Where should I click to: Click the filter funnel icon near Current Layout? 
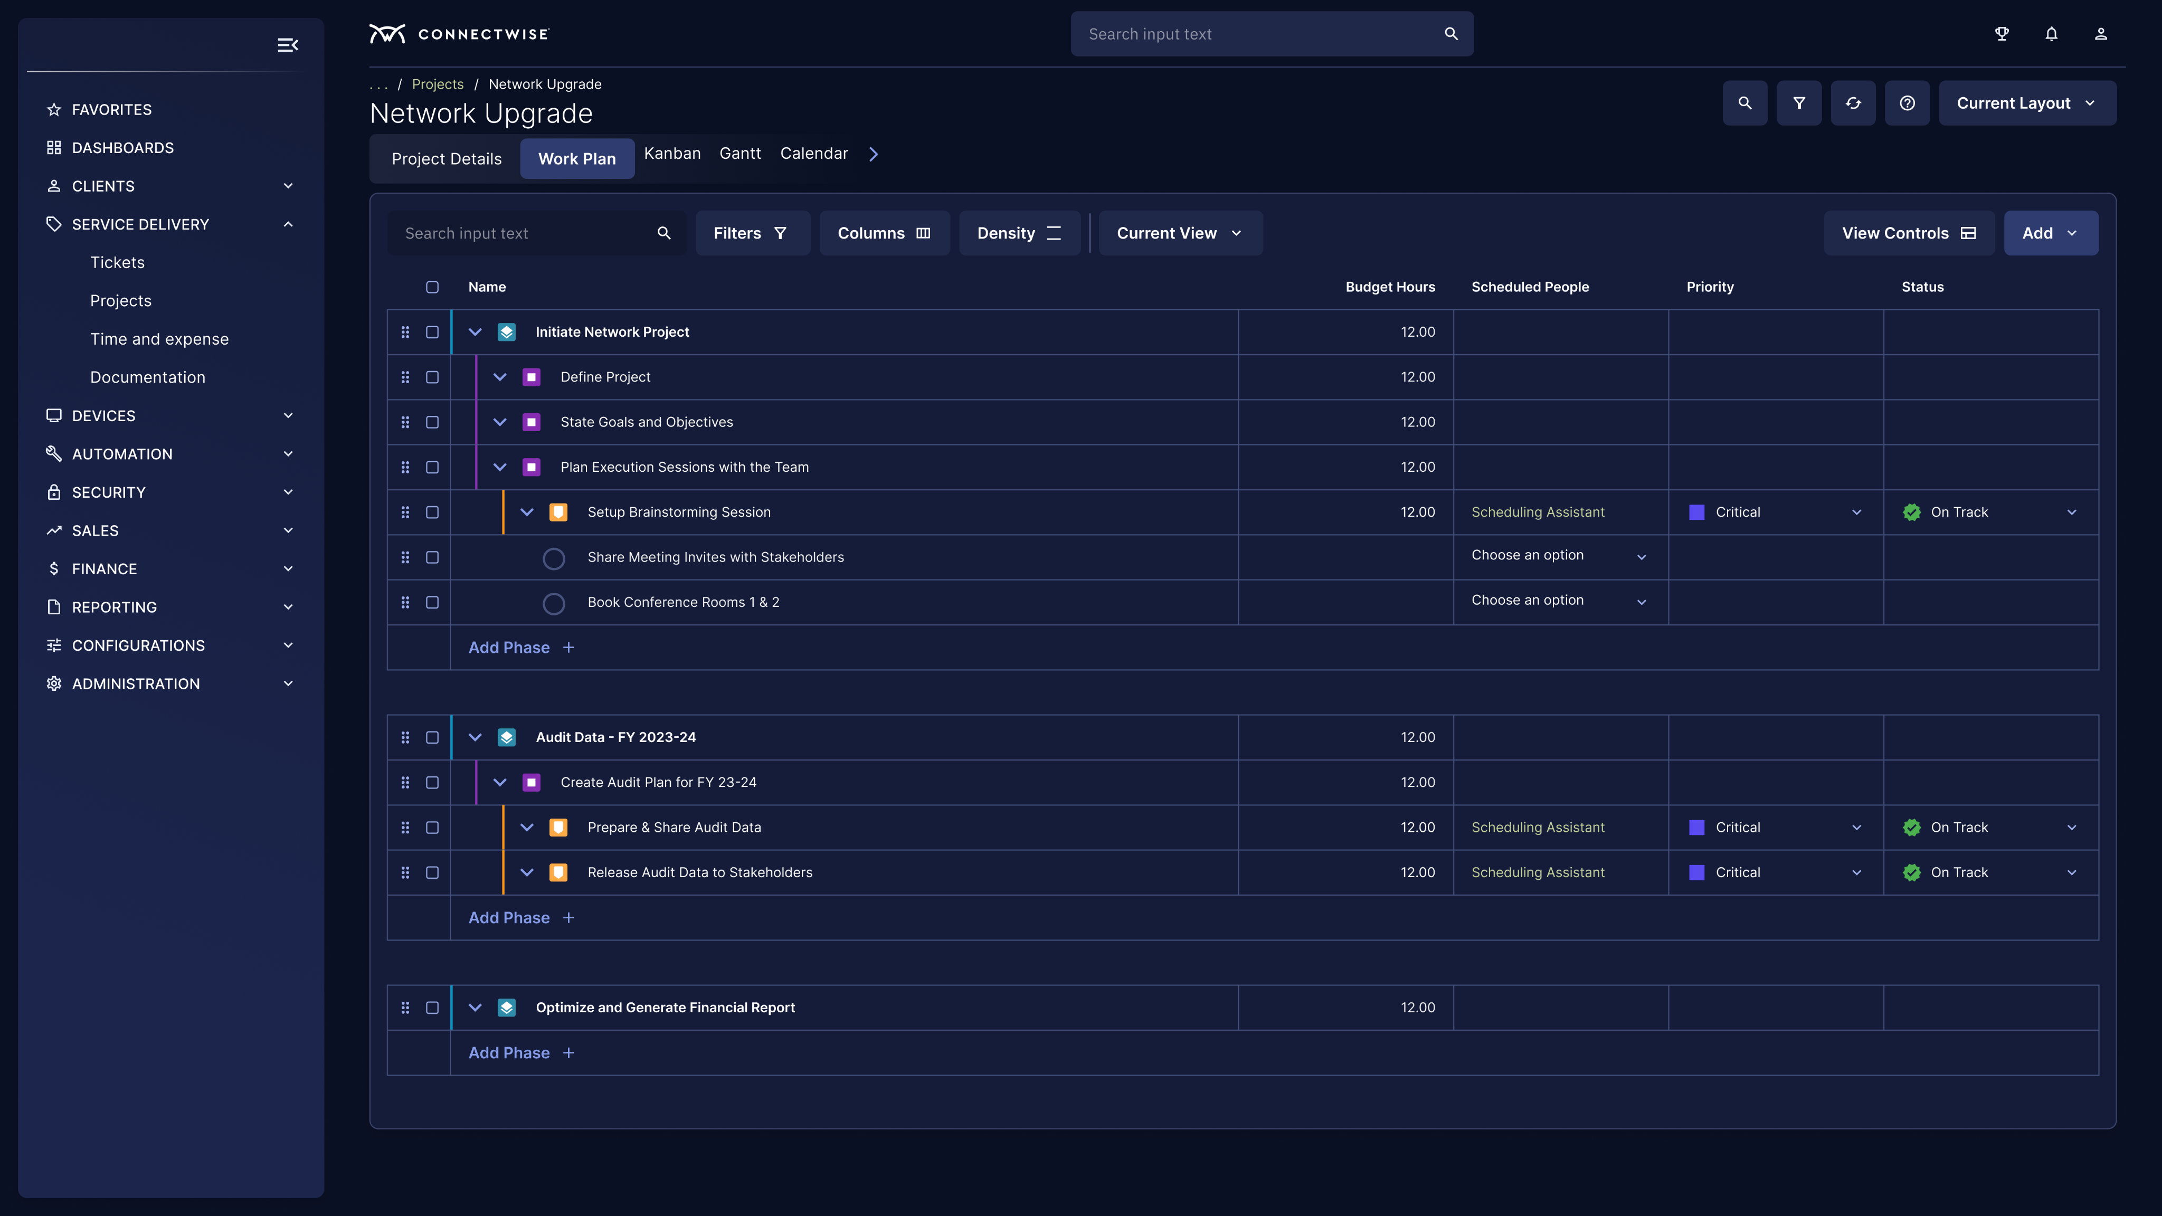click(x=1799, y=103)
